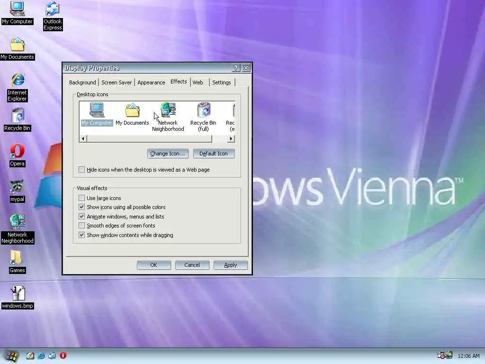Image resolution: width=485 pixels, height=364 pixels.
Task: Click the icon list horizontal scrollbar thumb
Action: tap(149, 139)
